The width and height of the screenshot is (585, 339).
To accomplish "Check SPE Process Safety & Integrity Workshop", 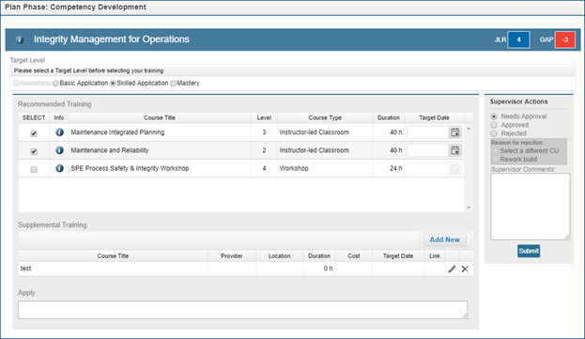I will 34,169.
